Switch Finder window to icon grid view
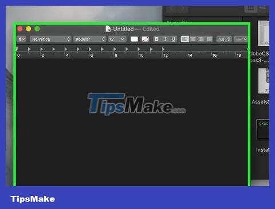 coord(250,9)
